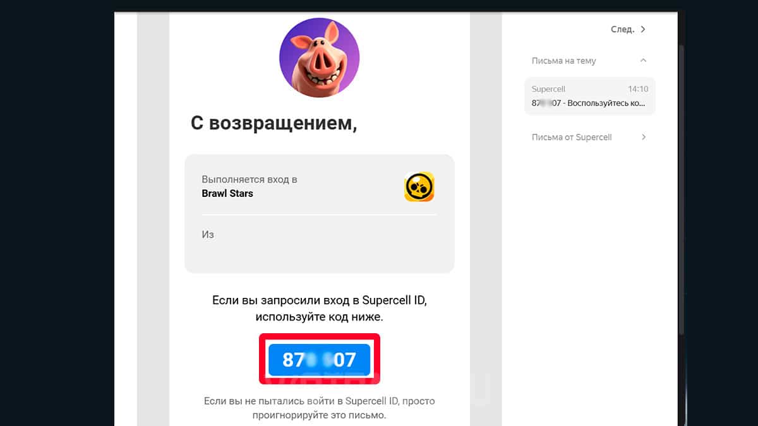This screenshot has width=758, height=426.
Task: Click the Выполняется вход в text
Action: point(250,179)
